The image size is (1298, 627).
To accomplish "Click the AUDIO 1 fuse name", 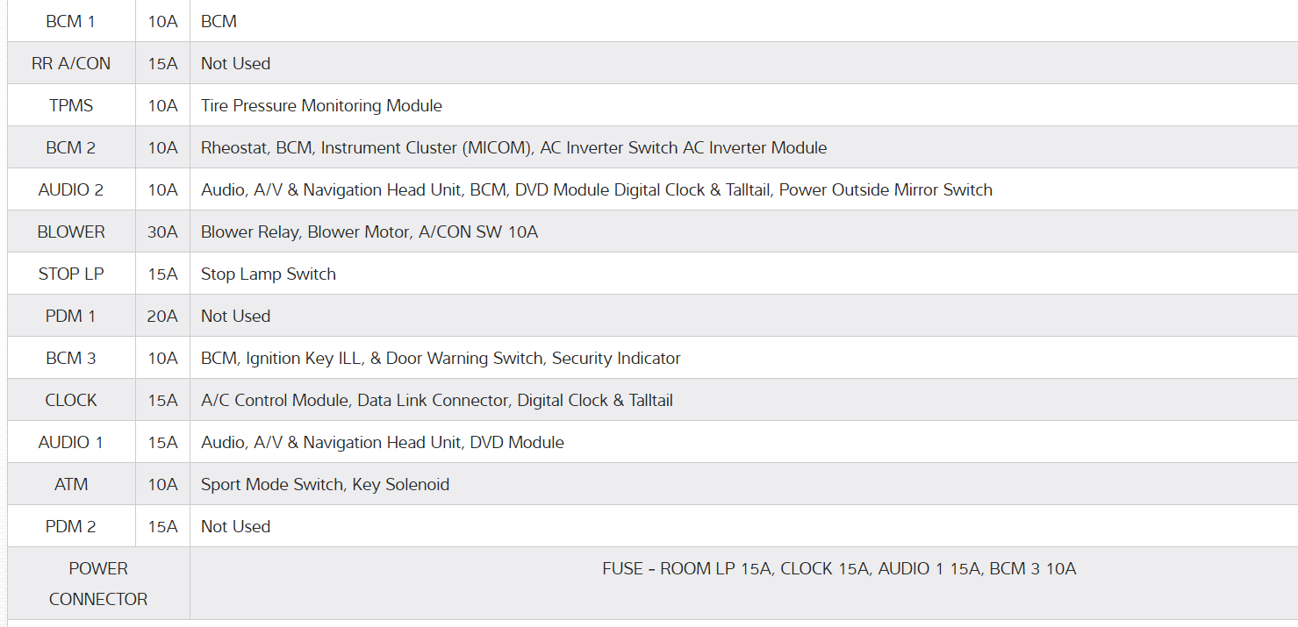I will 71,442.
